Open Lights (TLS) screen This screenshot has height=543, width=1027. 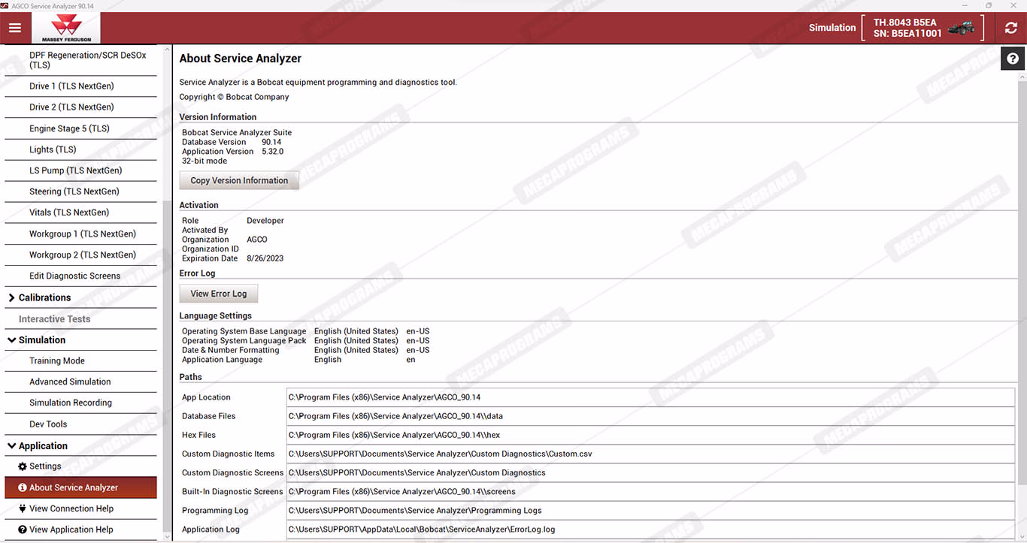[x=81, y=149]
